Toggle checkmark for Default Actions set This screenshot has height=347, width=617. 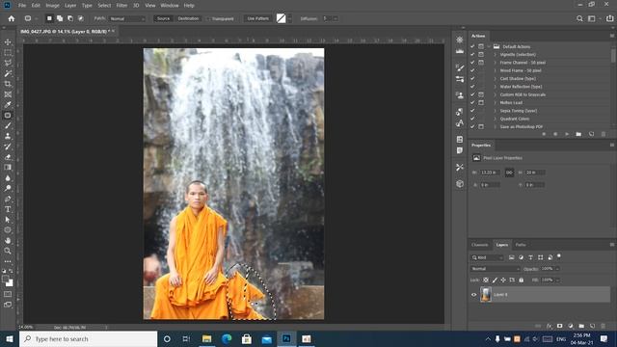[472, 46]
